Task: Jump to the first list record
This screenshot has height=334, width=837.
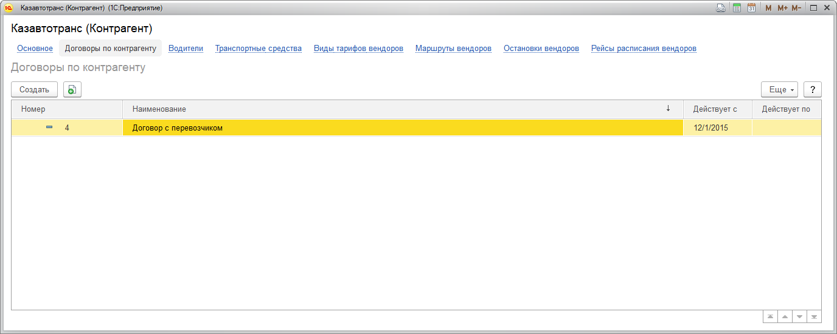Action: click(x=771, y=317)
